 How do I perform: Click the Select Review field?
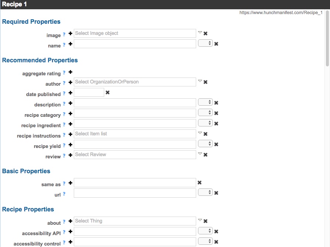135,155
